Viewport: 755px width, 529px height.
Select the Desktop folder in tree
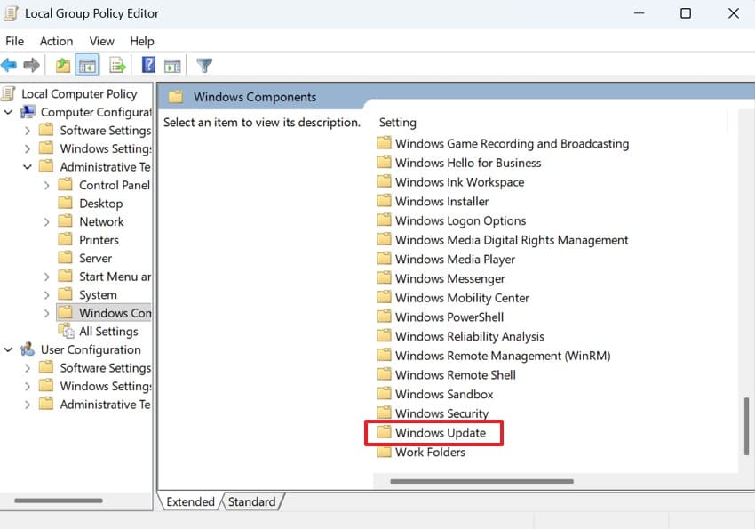(100, 204)
